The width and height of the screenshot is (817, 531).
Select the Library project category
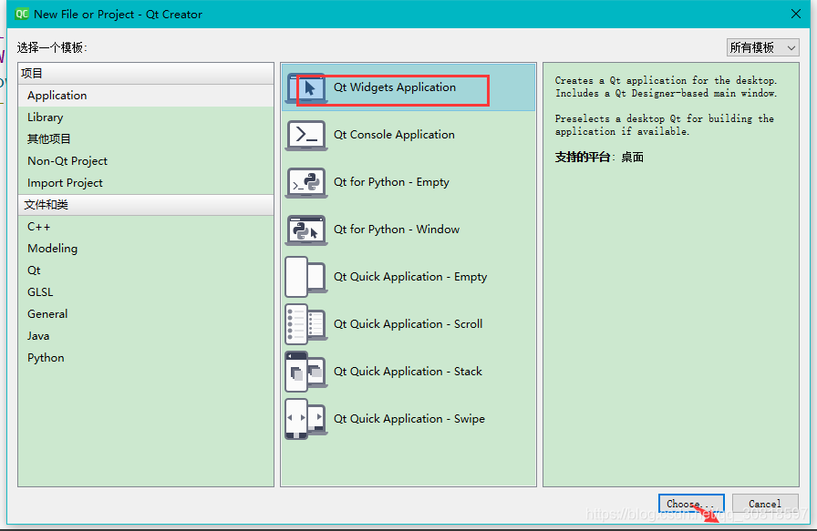[x=146, y=117]
